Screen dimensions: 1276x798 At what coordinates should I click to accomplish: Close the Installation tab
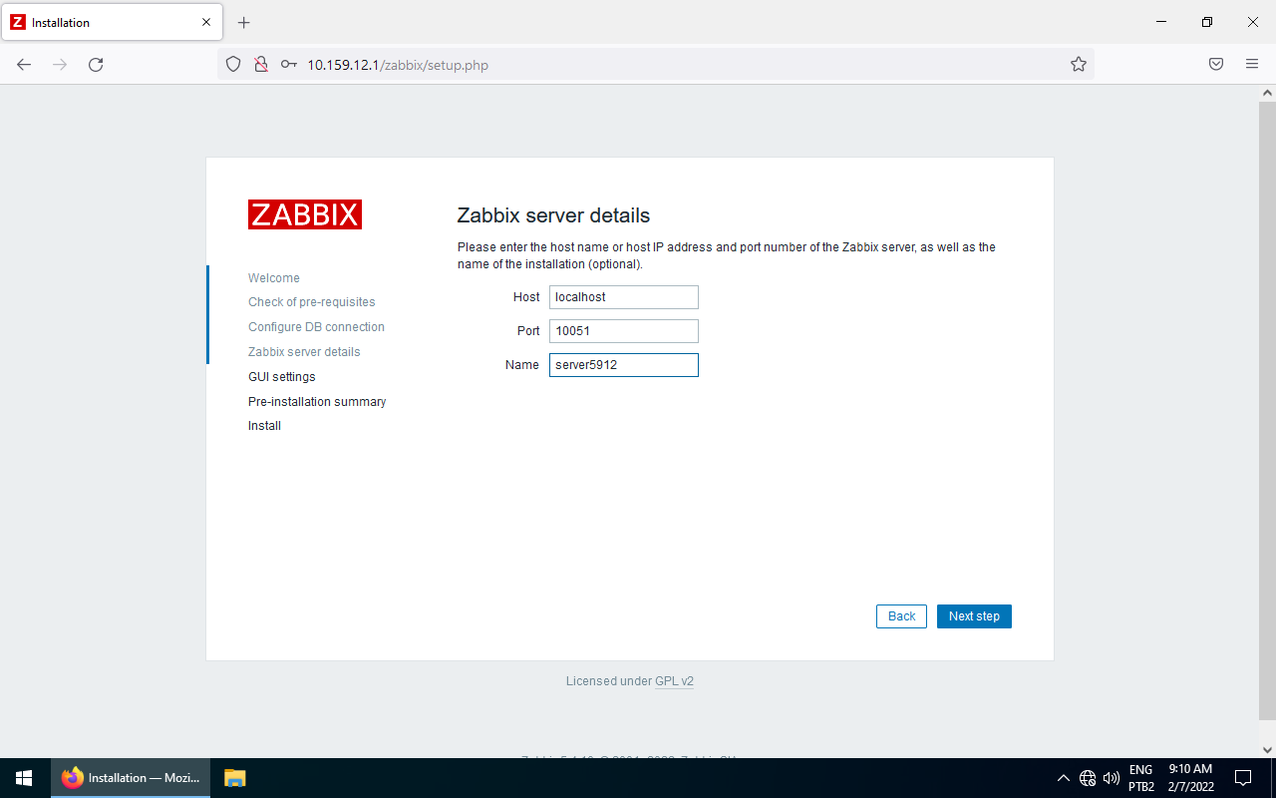pyautogui.click(x=206, y=22)
